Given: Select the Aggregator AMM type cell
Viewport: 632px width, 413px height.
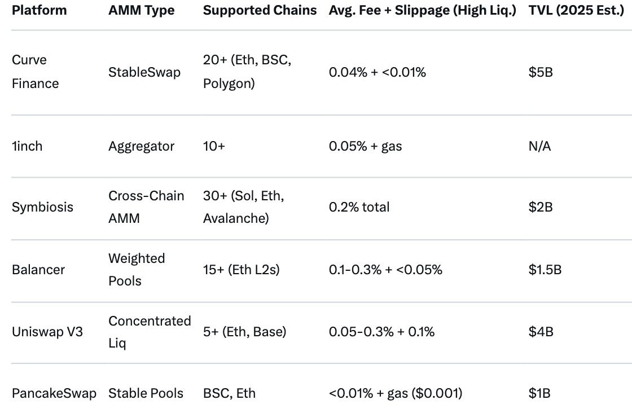Looking at the screenshot, I should point(141,146).
